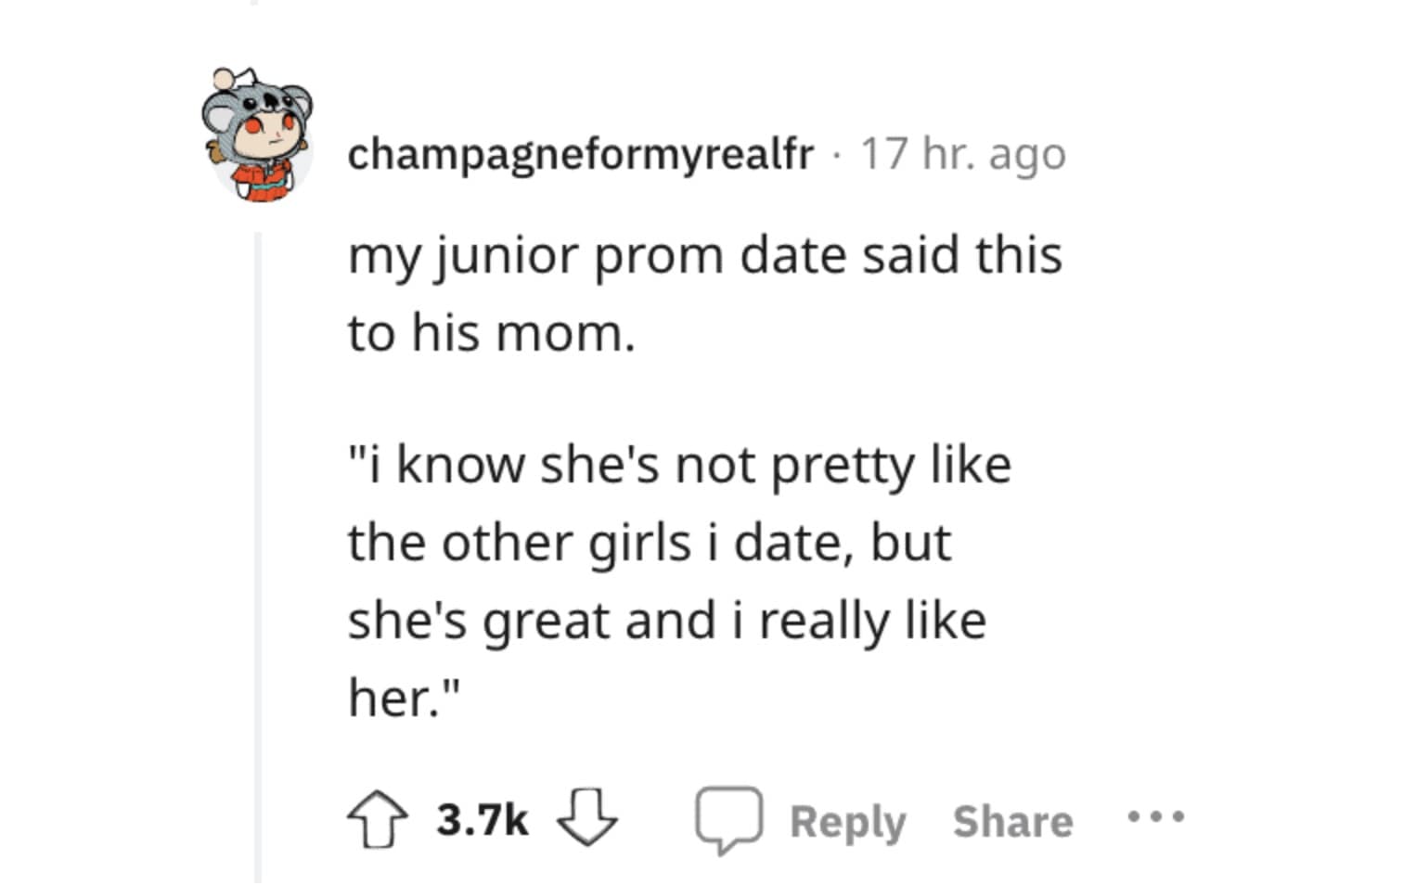The image size is (1416, 885).
Task: Click the line 'she's great and i really like'
Action: (666, 621)
